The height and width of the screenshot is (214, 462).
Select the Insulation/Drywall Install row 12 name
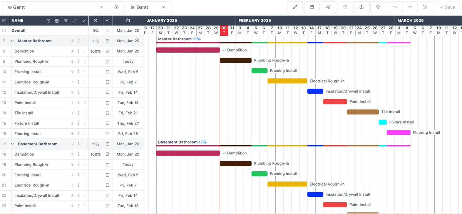37,92
